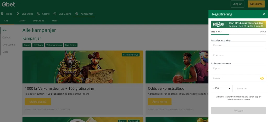The width and height of the screenshot is (268, 122).
Task: Filter campaigns by Live Casino tag
Action: coord(71,45)
